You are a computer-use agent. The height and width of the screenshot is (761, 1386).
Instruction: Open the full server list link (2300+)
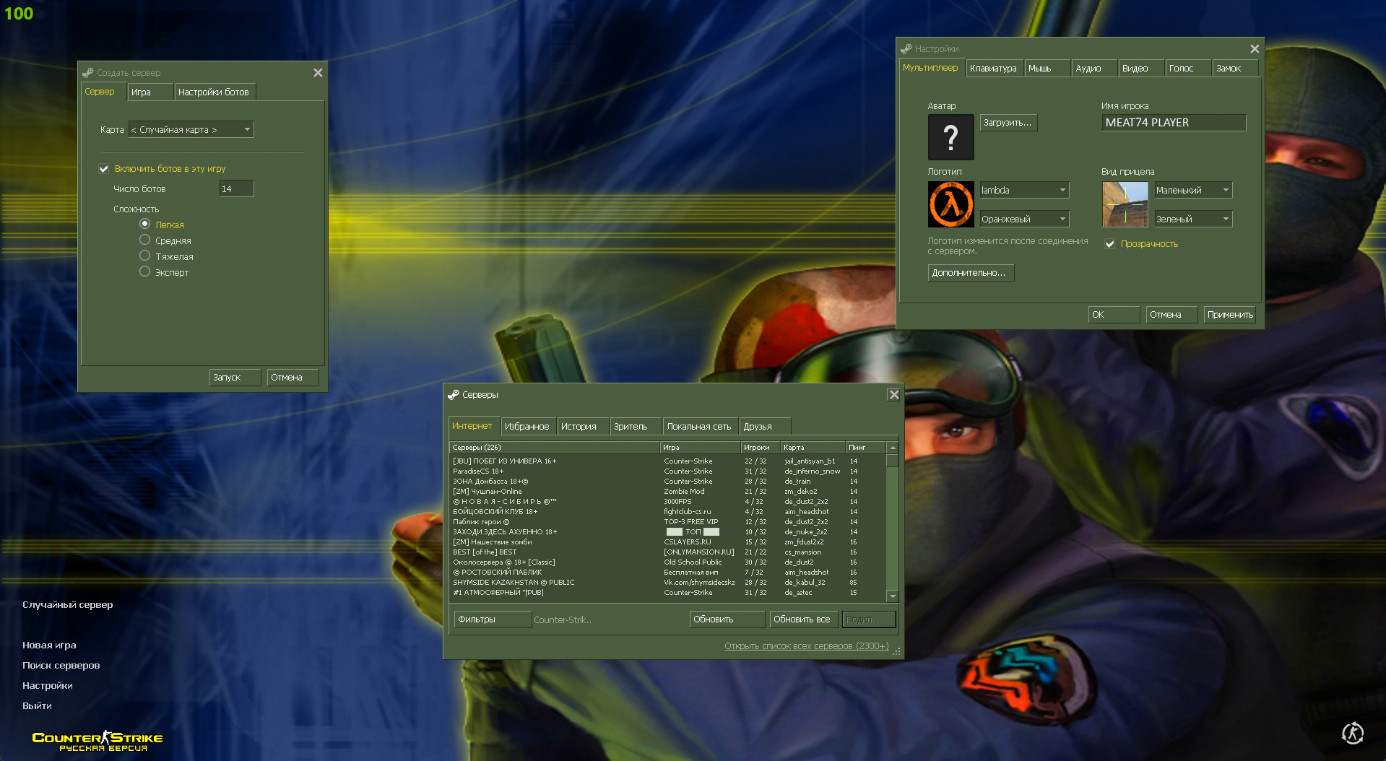806,646
